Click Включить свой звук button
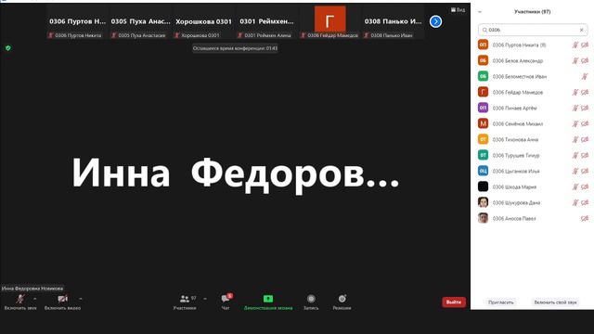Screen dimensions: 594x334 tap(555, 302)
